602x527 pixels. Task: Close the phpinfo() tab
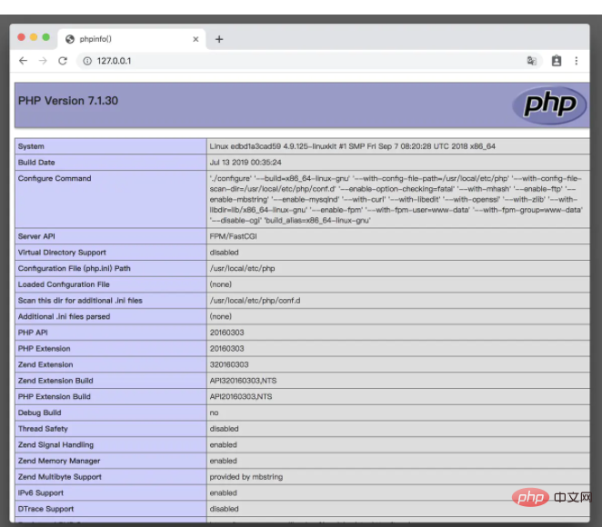[x=196, y=39]
